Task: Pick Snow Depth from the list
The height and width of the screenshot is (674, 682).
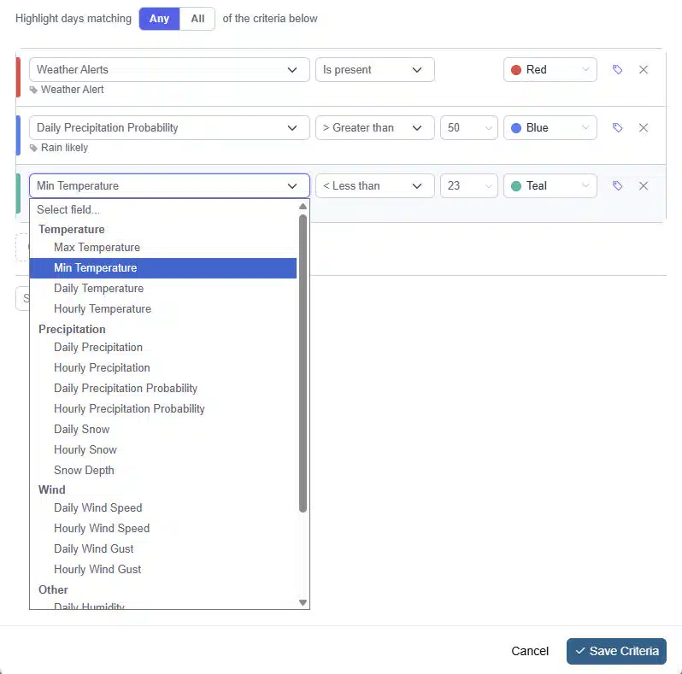Action: tap(84, 471)
